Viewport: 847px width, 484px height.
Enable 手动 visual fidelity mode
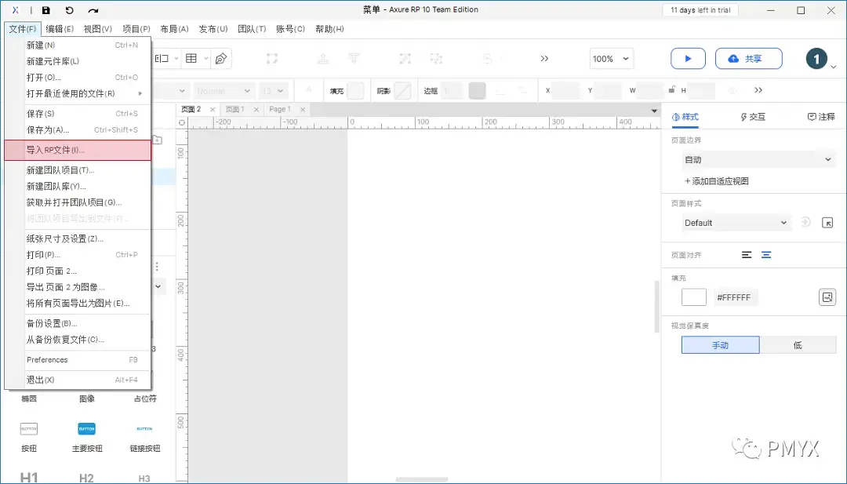(x=720, y=344)
